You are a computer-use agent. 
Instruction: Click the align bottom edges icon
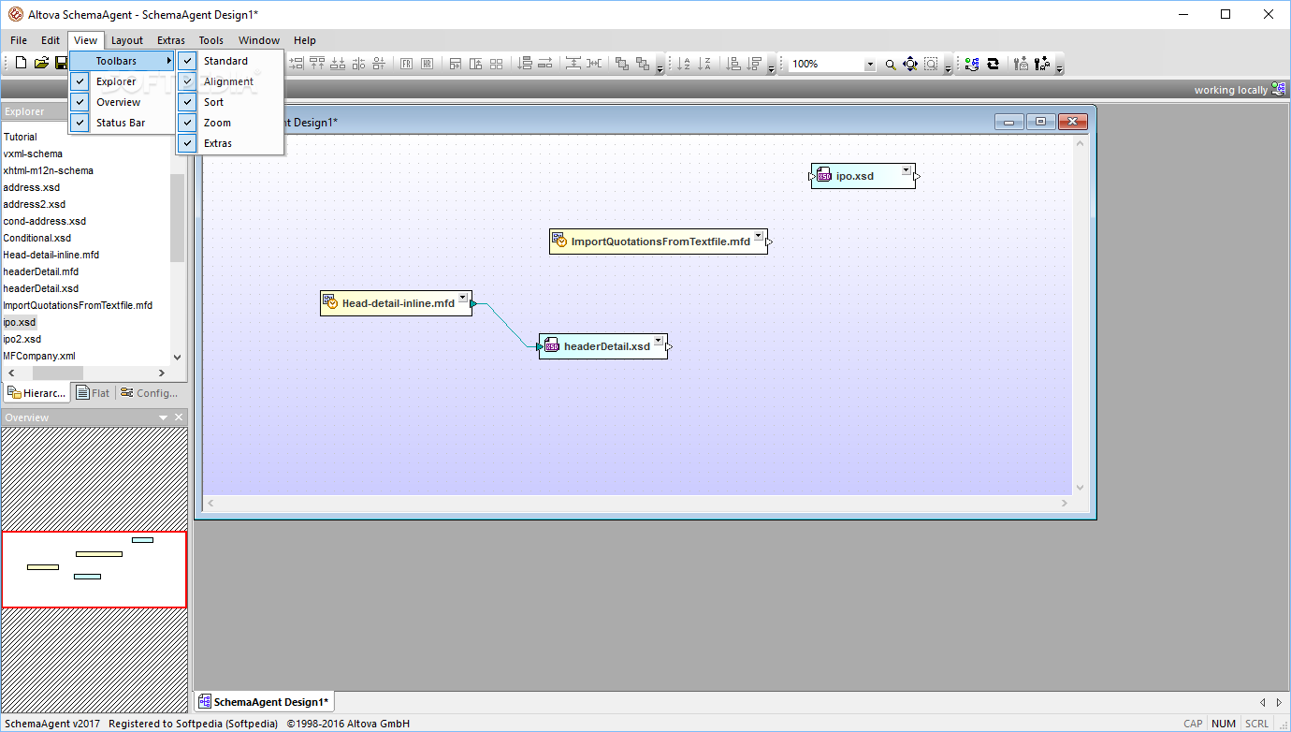[x=338, y=64]
